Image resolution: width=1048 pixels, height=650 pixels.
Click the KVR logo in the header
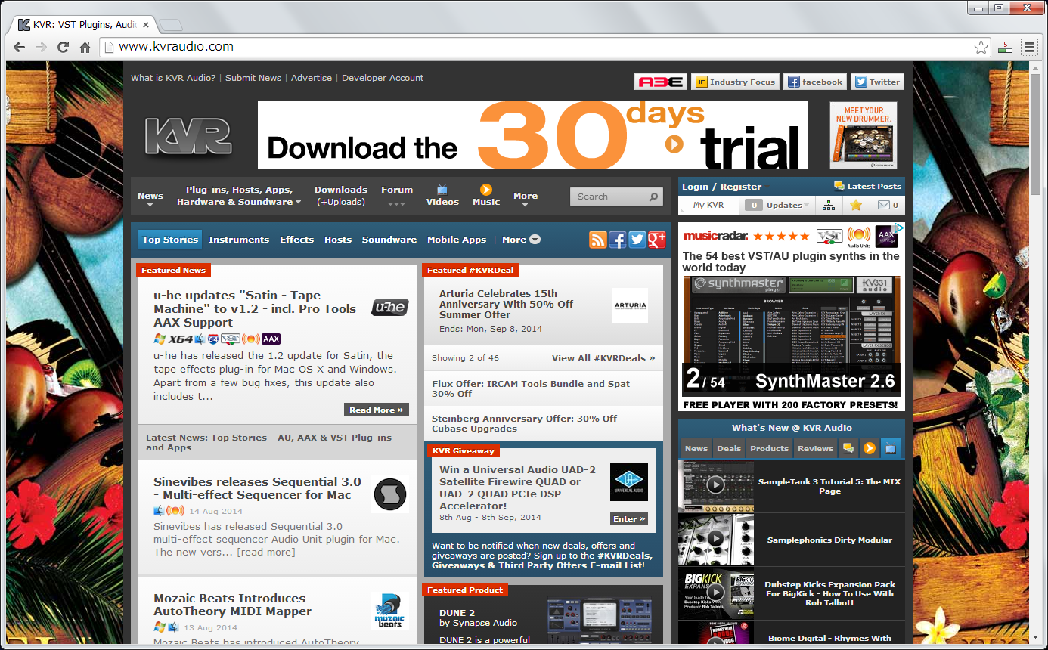[188, 137]
